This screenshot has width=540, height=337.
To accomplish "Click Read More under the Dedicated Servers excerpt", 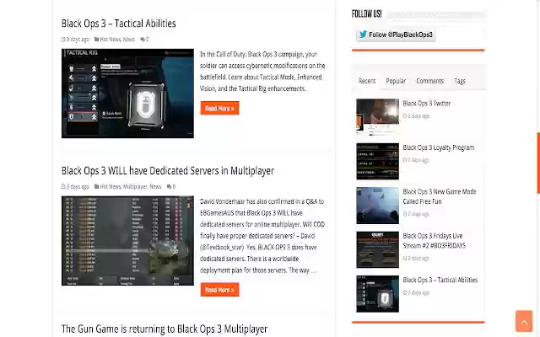I will 219,290.
